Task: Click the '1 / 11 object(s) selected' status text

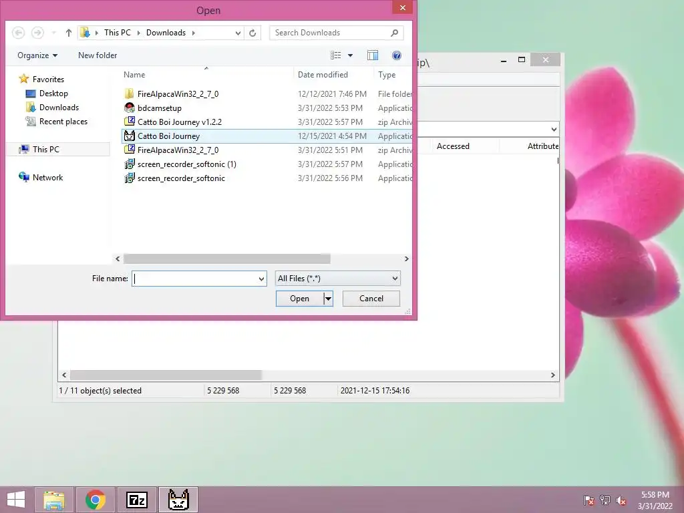Action: tap(100, 390)
